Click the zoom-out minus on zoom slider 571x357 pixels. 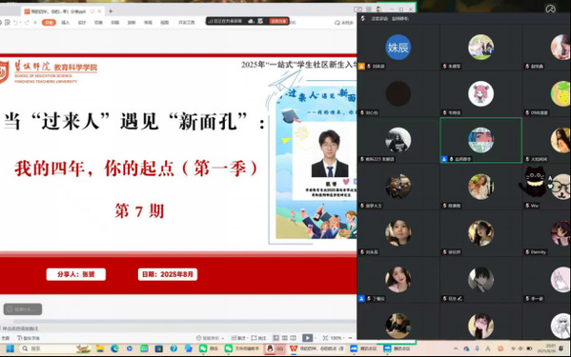(x=350, y=338)
